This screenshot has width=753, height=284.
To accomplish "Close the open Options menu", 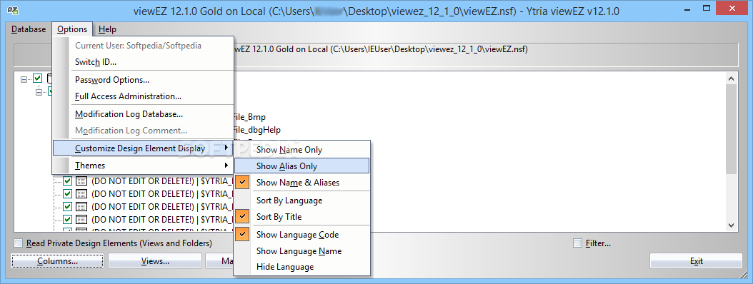I will (72, 29).
